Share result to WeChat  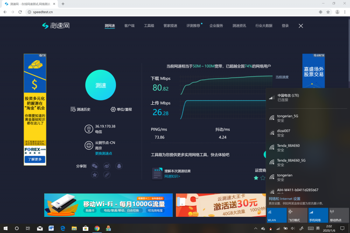94,166
